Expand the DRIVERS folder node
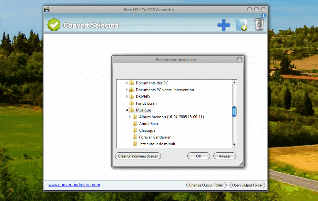This screenshot has width=318, height=201. click(x=127, y=97)
